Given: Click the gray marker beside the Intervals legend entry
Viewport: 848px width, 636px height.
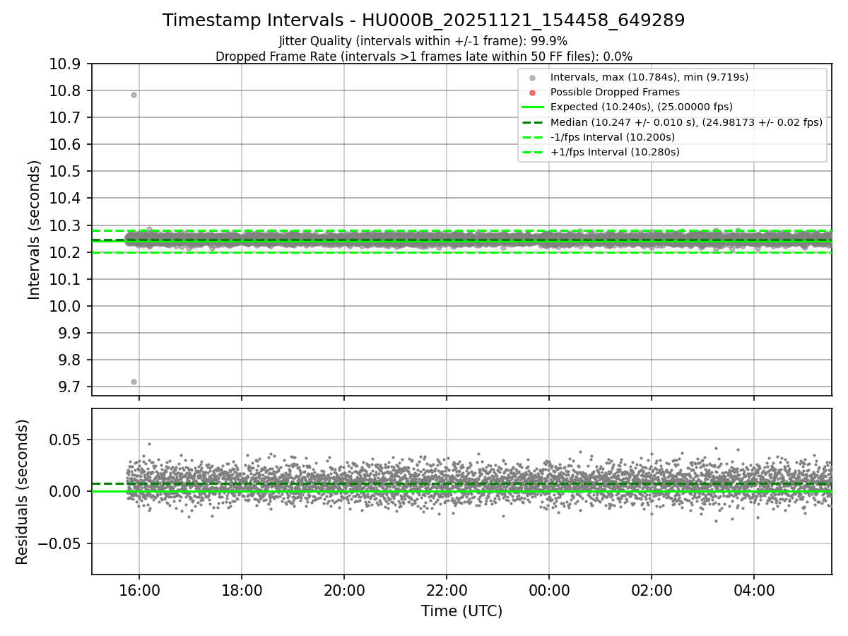Looking at the screenshot, I should [533, 77].
